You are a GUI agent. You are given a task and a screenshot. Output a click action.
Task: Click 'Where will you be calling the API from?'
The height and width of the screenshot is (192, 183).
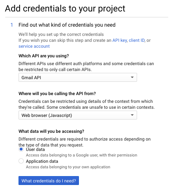[57, 94]
